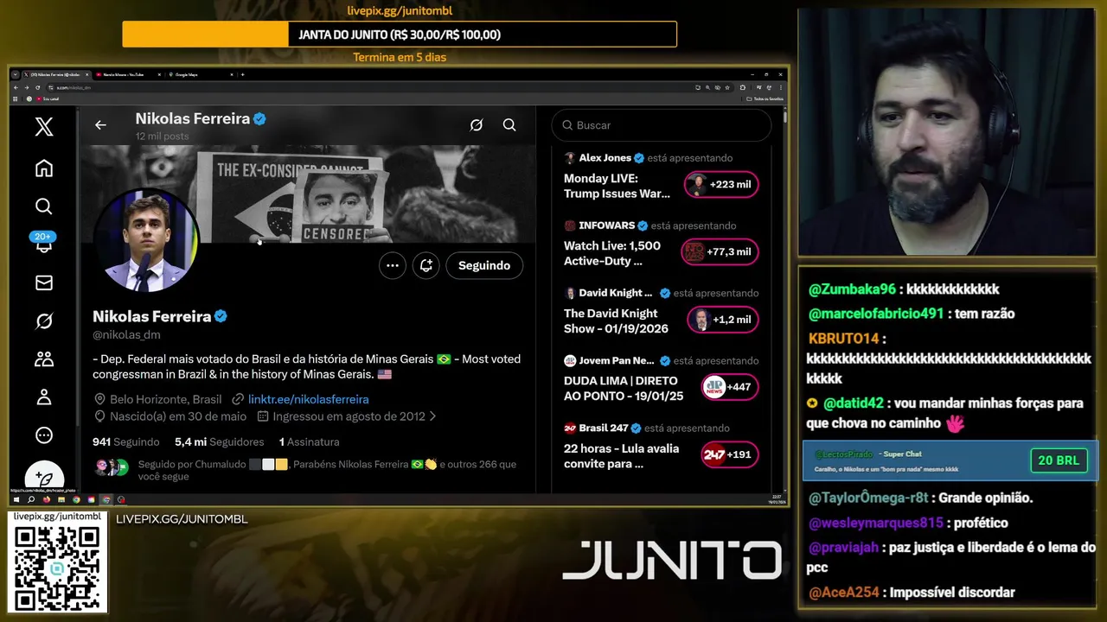The image size is (1107, 622).
Task: Open Grok in the left sidebar
Action: click(44, 321)
